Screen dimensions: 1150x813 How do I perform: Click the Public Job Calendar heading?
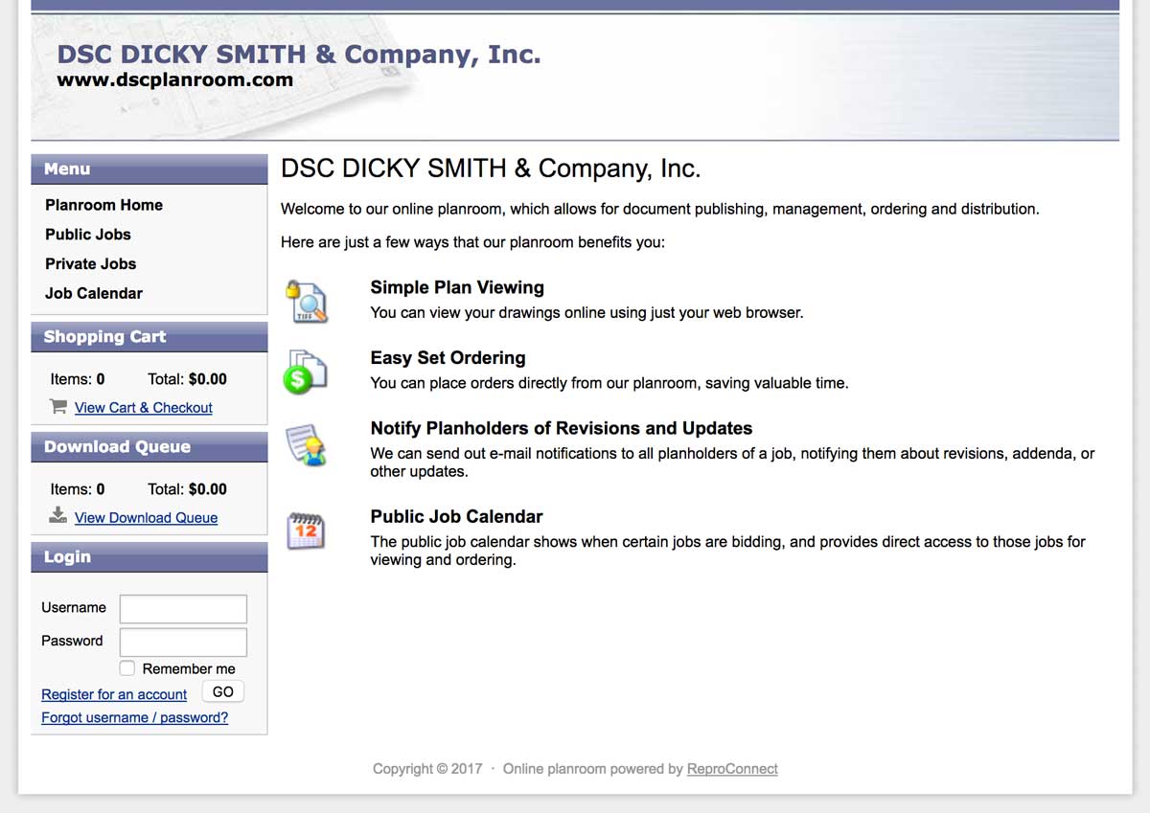point(457,516)
